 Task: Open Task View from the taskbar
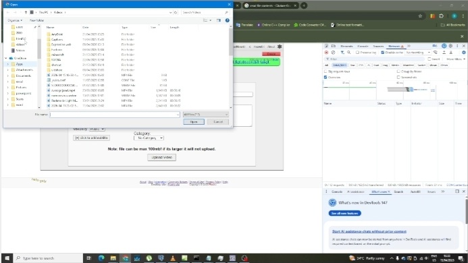(x=88, y=258)
